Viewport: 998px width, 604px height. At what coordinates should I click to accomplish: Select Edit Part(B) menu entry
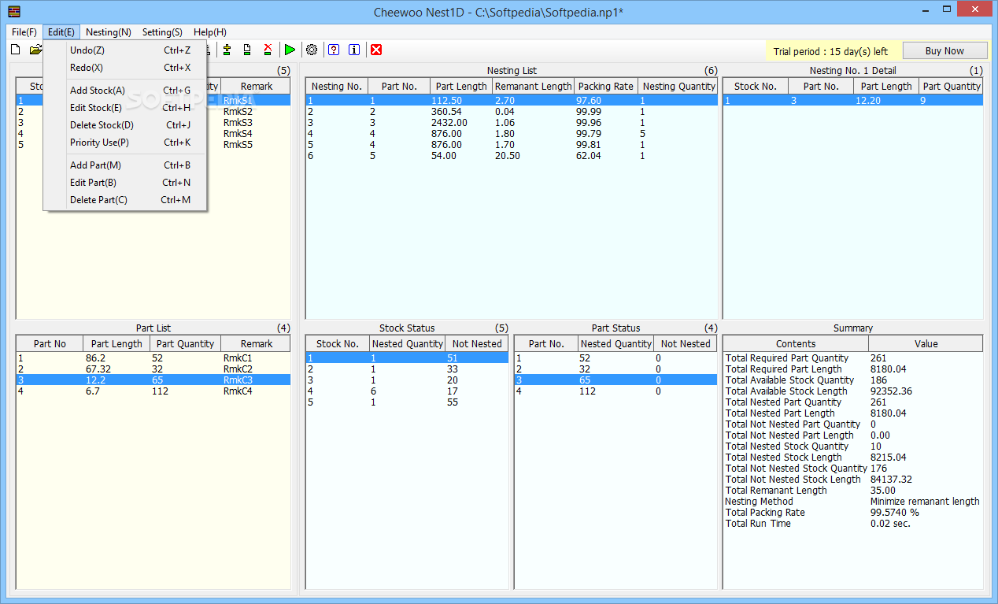click(125, 183)
